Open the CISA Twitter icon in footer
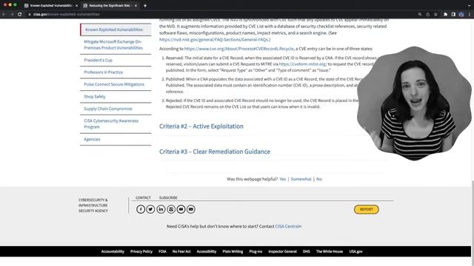The width and height of the screenshot is (474, 266). pos(150,209)
